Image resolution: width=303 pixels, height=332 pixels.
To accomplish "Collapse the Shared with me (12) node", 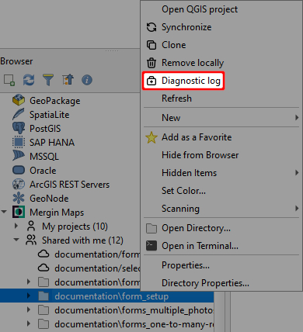I will 16,240.
